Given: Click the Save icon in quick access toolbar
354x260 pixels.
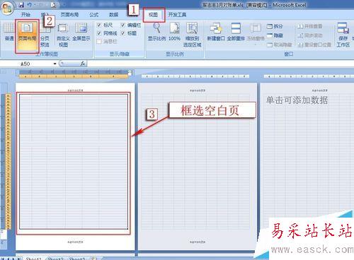Looking at the screenshot, I should (21, 5).
